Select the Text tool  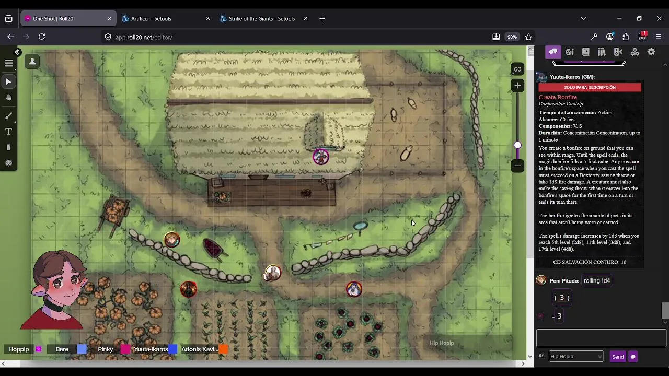point(9,132)
